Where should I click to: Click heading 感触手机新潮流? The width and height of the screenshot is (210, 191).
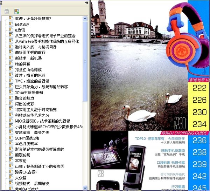click(x=173, y=151)
